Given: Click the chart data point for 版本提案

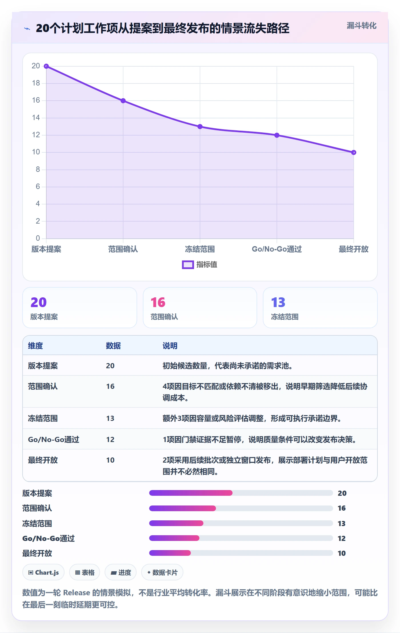Looking at the screenshot, I should pyautogui.click(x=46, y=66).
